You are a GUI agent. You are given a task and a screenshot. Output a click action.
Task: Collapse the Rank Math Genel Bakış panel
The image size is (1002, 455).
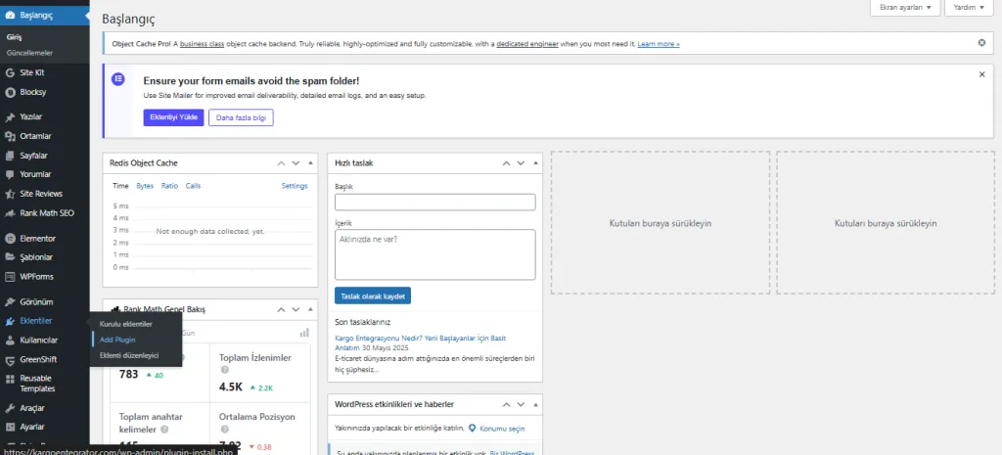coord(310,309)
